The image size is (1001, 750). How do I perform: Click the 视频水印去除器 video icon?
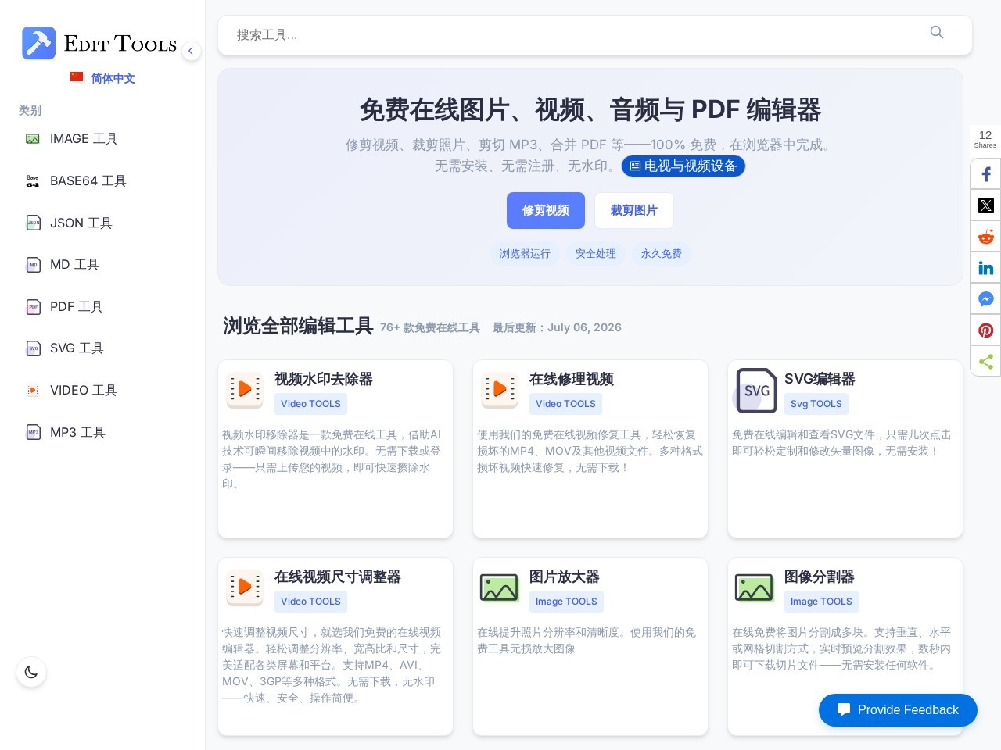pyautogui.click(x=245, y=390)
